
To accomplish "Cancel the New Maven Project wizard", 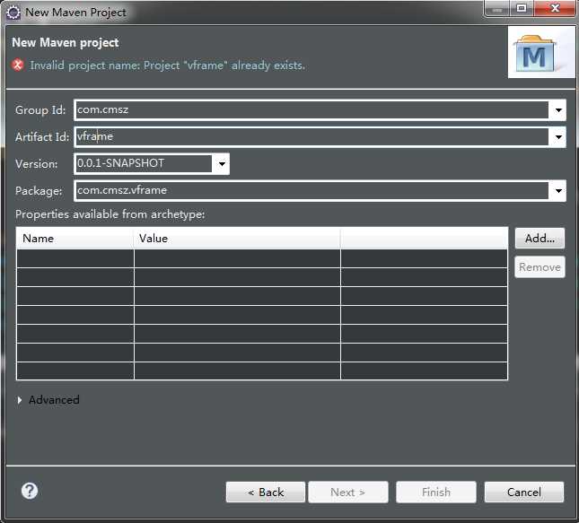I will [x=524, y=492].
